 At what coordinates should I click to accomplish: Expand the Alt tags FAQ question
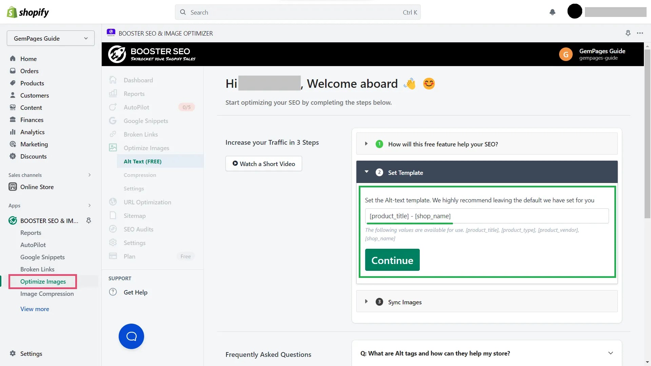coord(487,353)
